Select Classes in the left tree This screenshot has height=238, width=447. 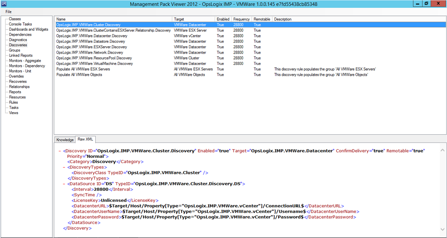coord(15,19)
